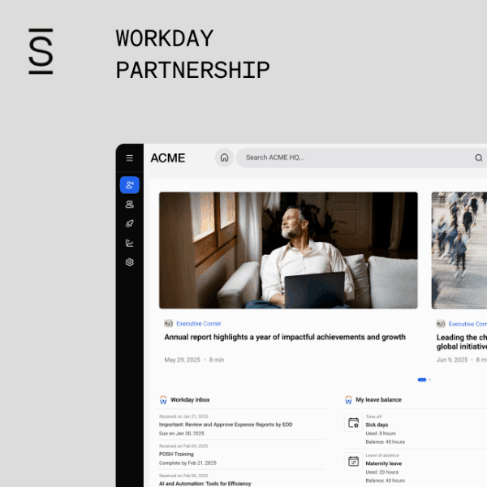Viewport: 487px width, 487px height.
Task: Click the rocket icon in the sidebar
Action: point(129,224)
